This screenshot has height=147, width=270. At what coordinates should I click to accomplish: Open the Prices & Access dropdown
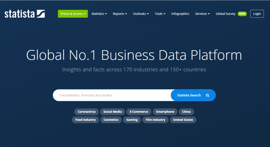[x=73, y=14]
